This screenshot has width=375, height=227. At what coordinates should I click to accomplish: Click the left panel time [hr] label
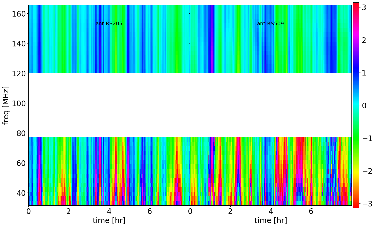[x=109, y=221]
